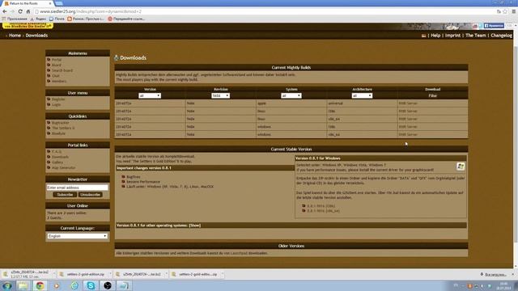Open the Revision filter dropdown
Image resolution: width=518 pixels, height=291 pixels.
221,95
